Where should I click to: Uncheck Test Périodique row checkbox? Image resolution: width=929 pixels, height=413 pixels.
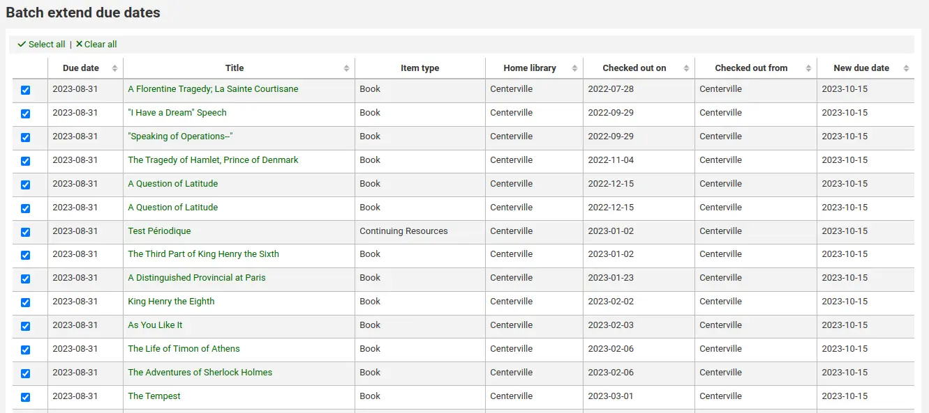click(26, 232)
